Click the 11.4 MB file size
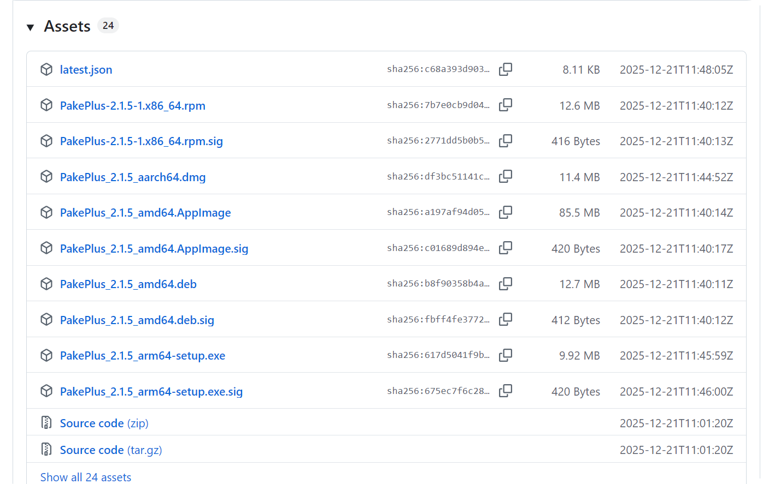The image size is (763, 484). (x=579, y=177)
